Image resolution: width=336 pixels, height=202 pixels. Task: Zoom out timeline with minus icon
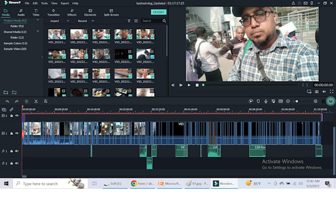288,101
